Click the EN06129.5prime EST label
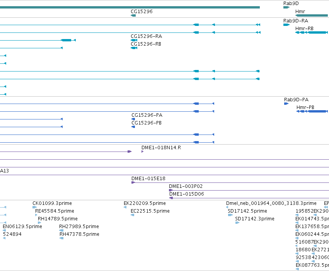The image size is (329, 271). pyautogui.click(x=22, y=227)
